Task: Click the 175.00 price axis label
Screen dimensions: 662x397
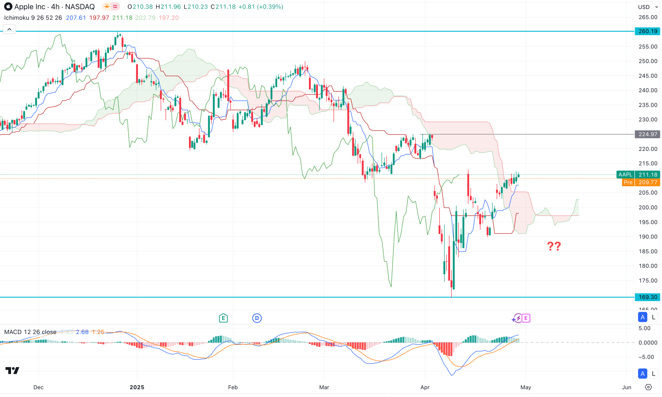Action: pos(648,280)
